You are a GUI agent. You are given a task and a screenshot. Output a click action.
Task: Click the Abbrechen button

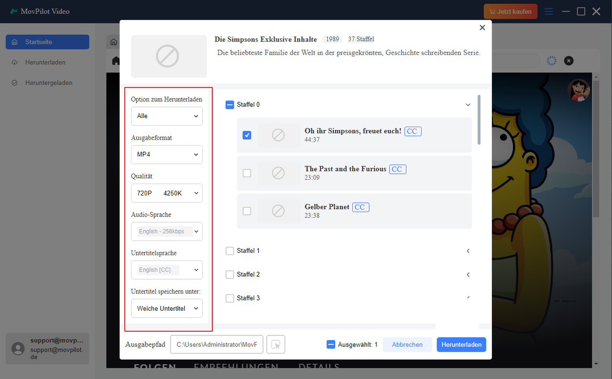point(407,345)
